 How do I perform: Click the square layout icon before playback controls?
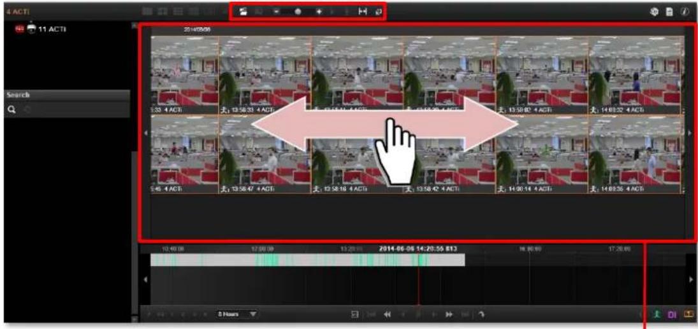tap(355, 314)
